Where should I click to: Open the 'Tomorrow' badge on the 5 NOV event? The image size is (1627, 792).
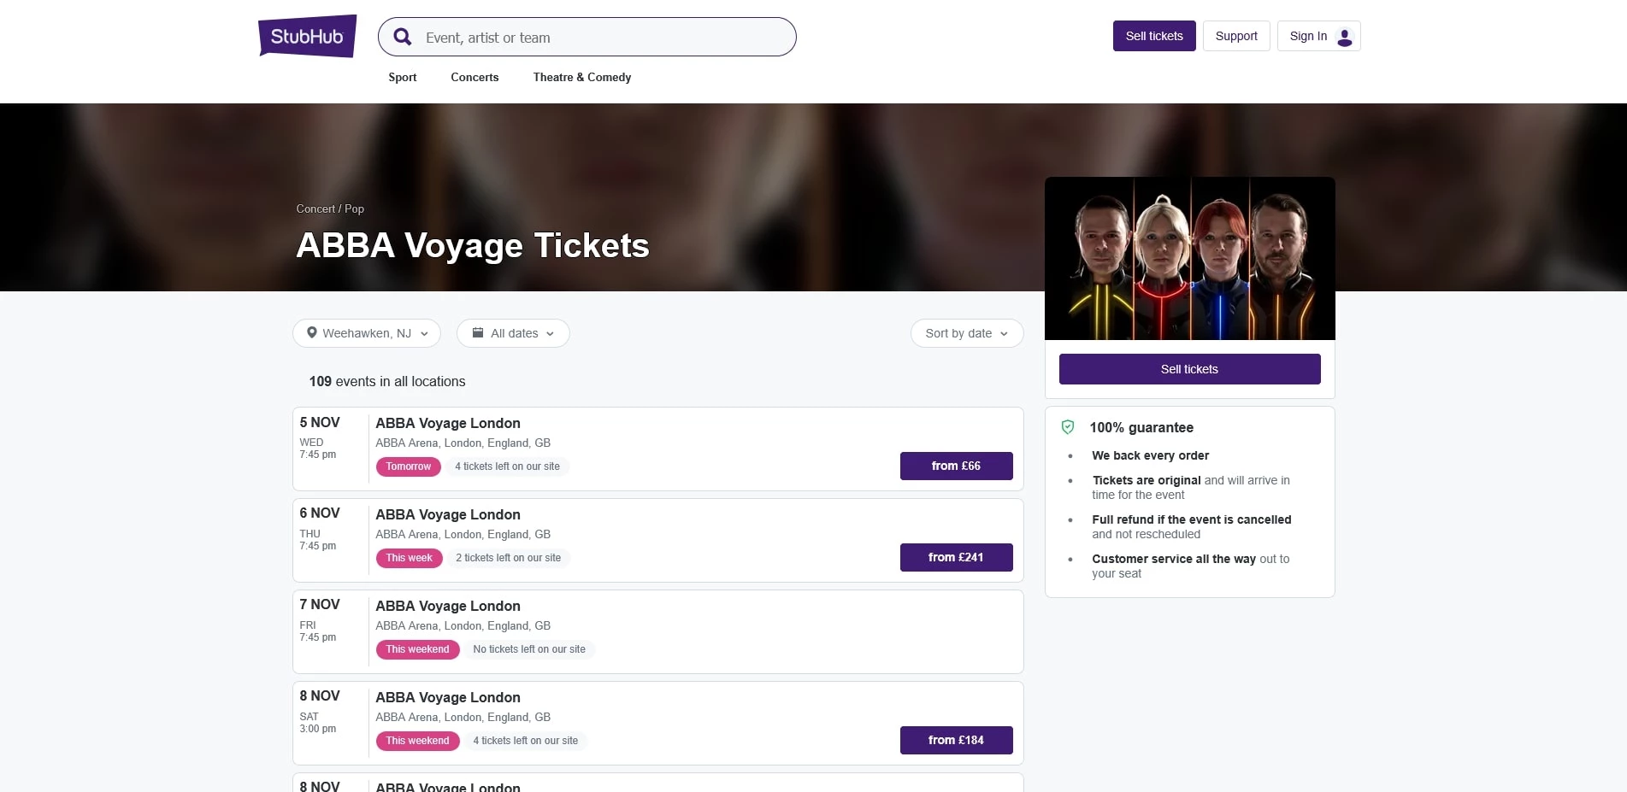(x=408, y=466)
